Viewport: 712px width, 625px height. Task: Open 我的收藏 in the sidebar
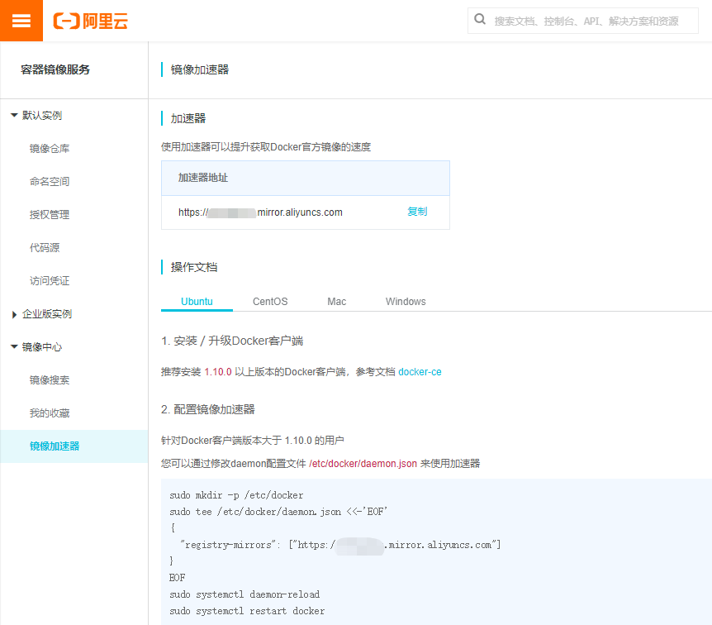pyautogui.click(x=50, y=413)
